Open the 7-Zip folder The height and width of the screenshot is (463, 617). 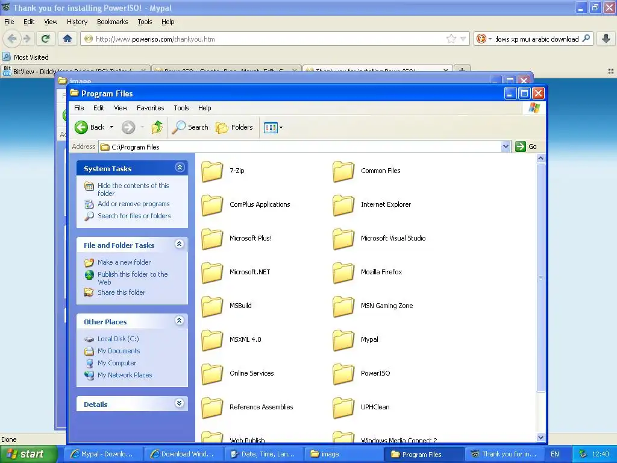(x=223, y=171)
